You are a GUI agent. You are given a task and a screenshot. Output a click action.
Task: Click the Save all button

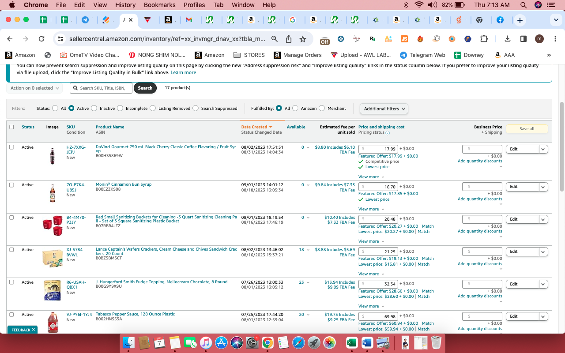(527, 129)
